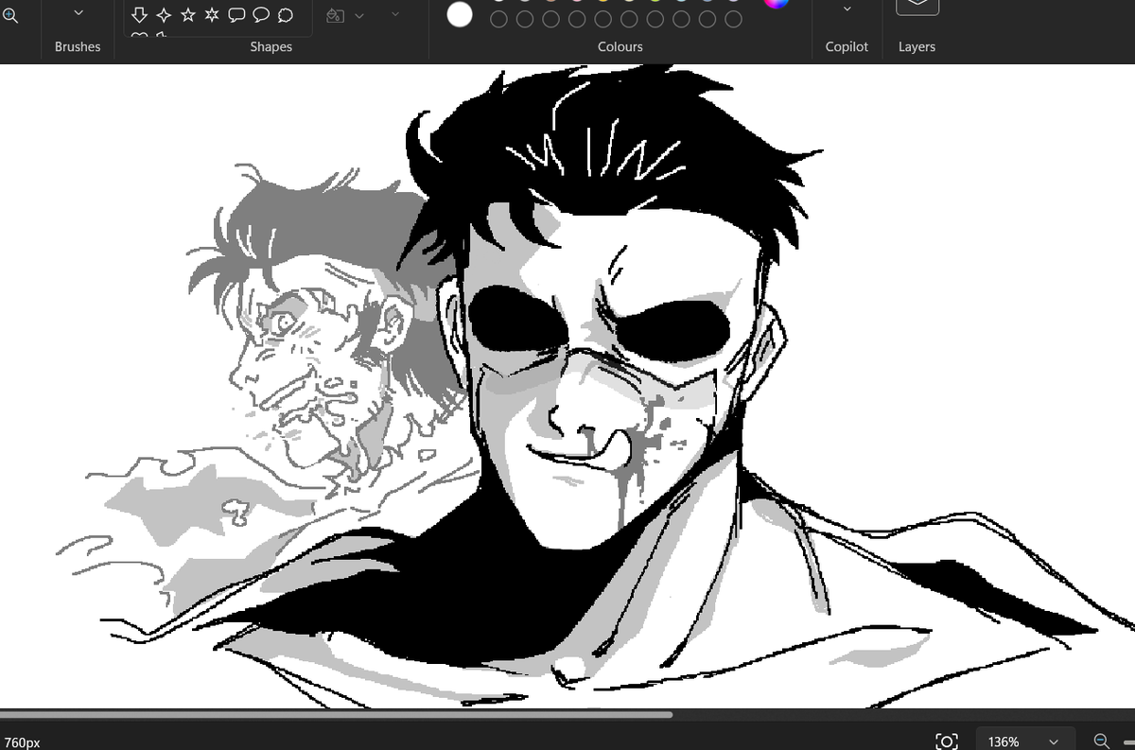Click the zoom out magnifier icon
The height and width of the screenshot is (750, 1135).
(x=1101, y=741)
